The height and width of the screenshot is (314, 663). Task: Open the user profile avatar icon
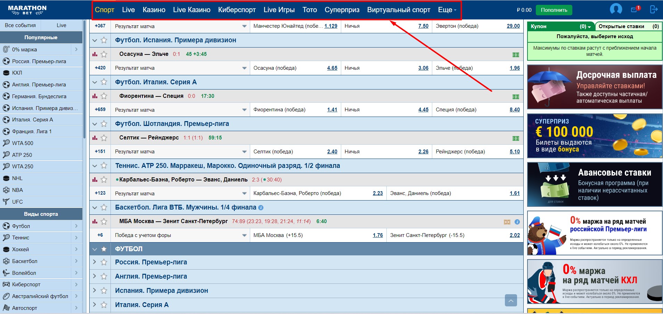[x=616, y=9]
